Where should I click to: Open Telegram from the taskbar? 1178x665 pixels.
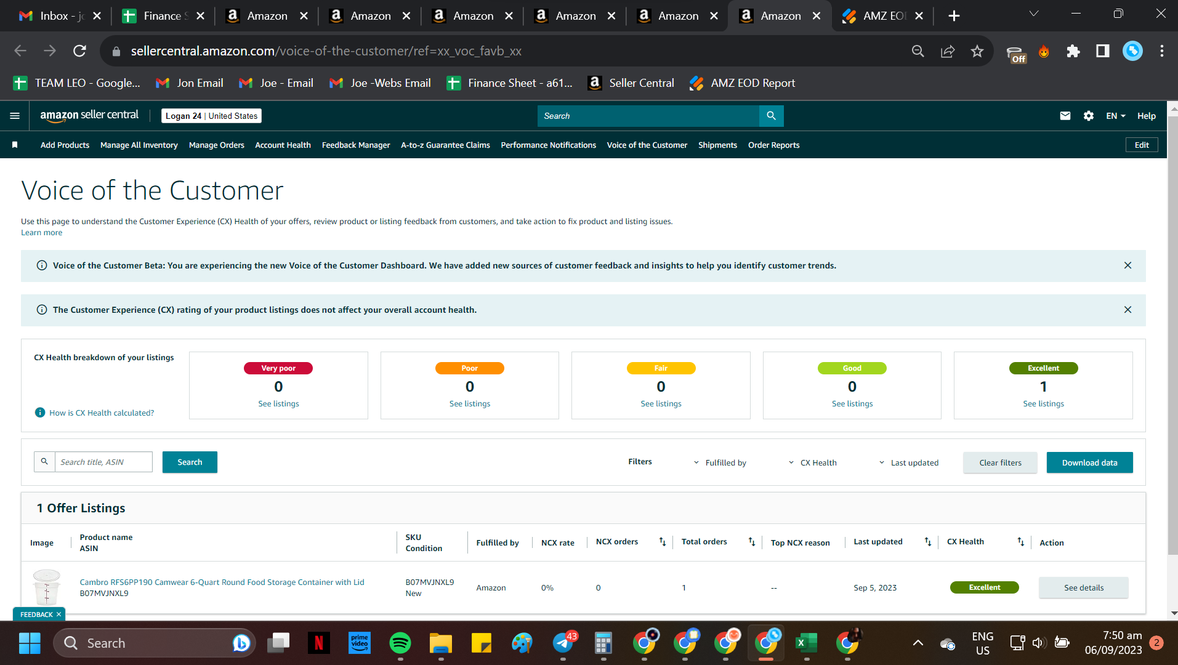tap(563, 643)
